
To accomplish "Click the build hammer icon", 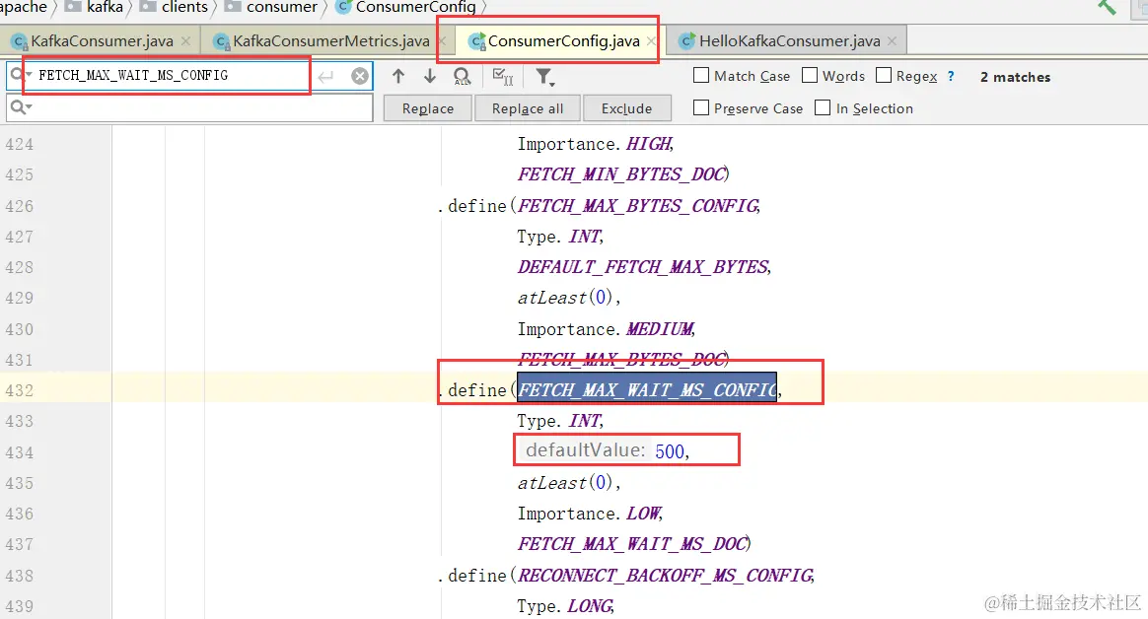I will click(x=1107, y=7).
